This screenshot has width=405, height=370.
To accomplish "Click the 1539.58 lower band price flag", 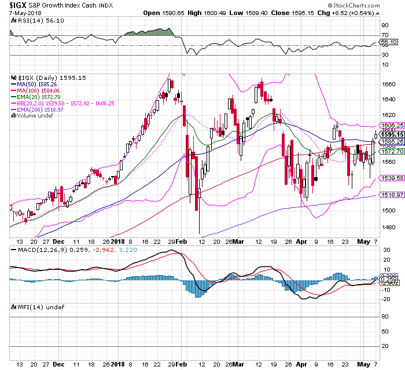I will pyautogui.click(x=391, y=178).
